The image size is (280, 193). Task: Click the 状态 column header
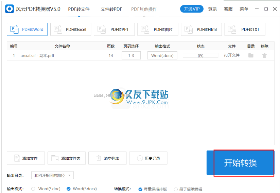(200, 46)
